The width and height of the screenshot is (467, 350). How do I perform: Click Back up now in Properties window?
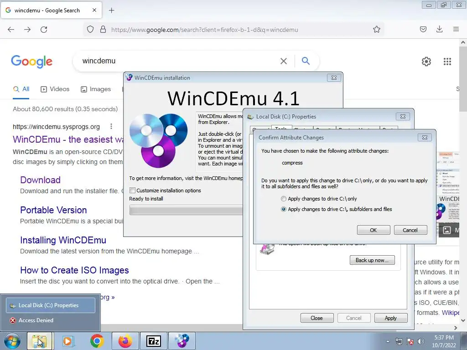[372, 260]
